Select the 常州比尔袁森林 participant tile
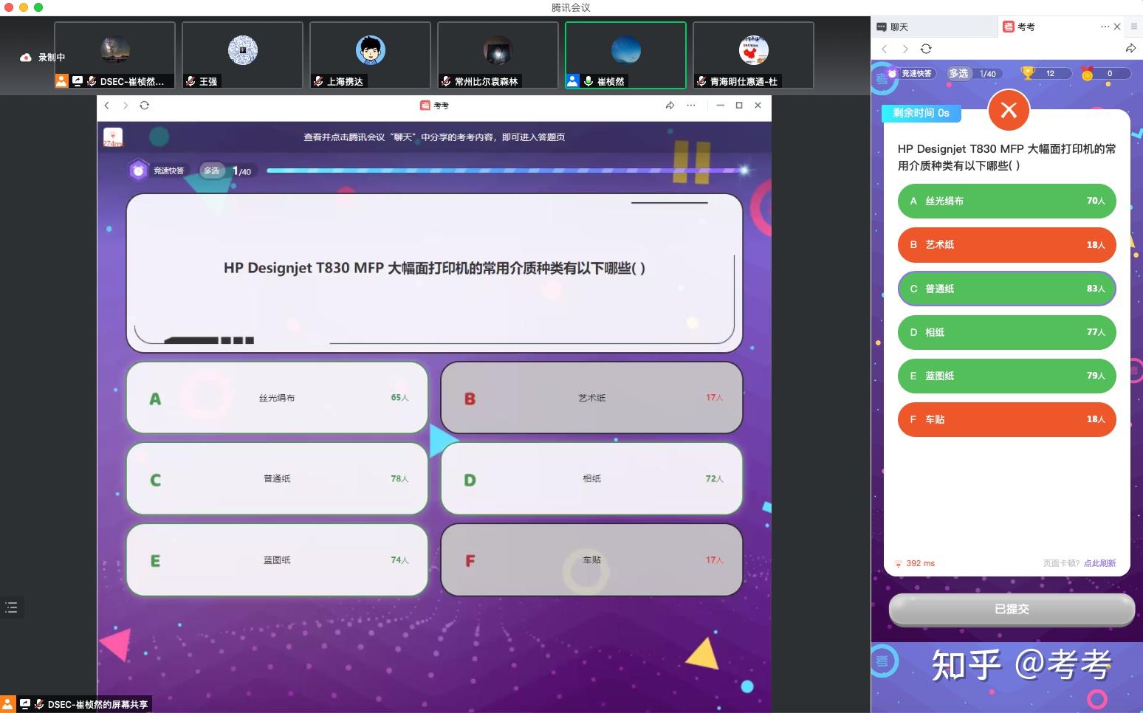Screen dimensions: 1143x713 (498, 55)
